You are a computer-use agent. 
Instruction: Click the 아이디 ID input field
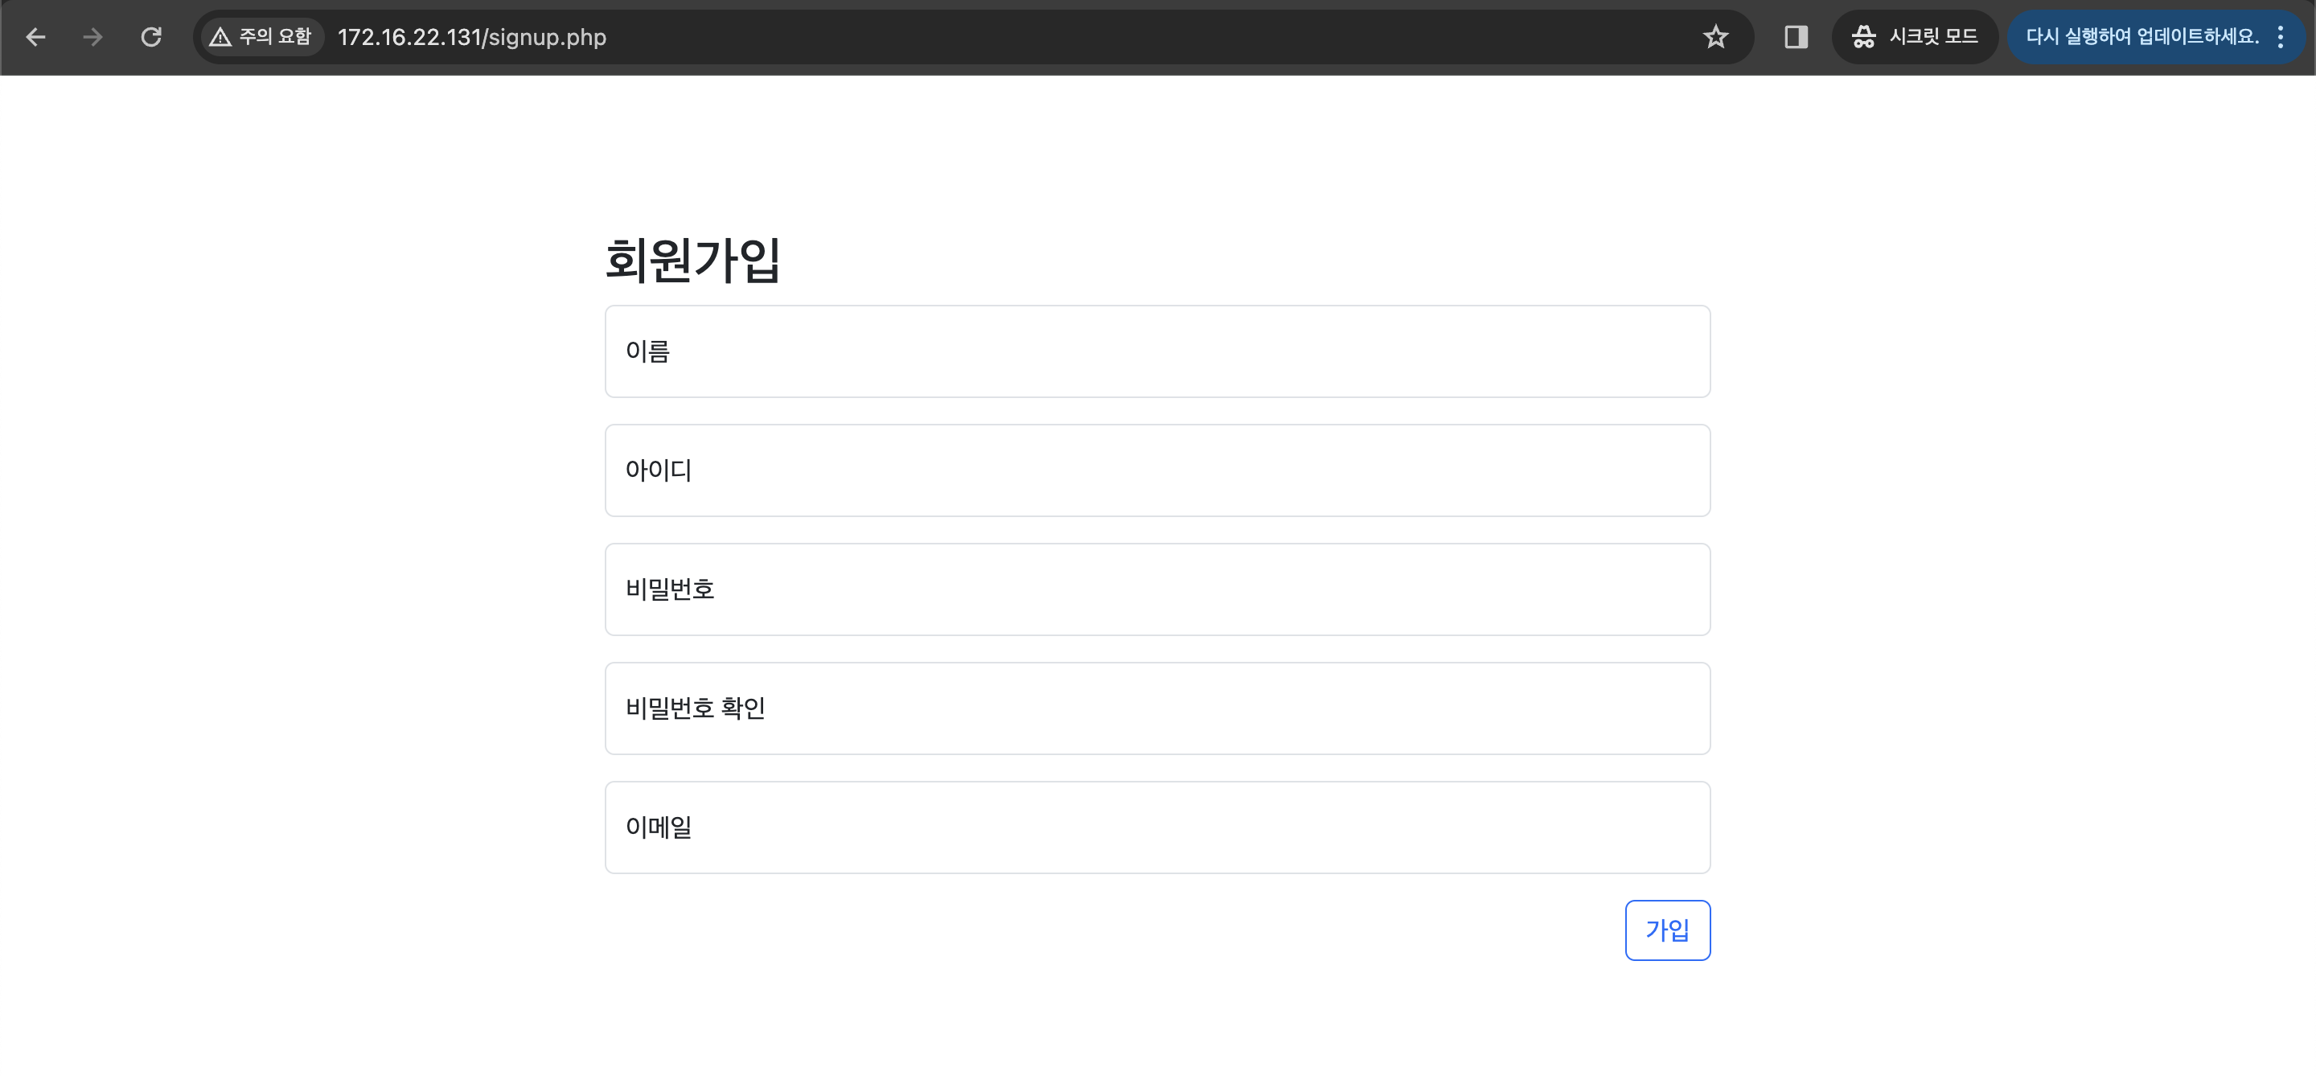(x=1157, y=470)
